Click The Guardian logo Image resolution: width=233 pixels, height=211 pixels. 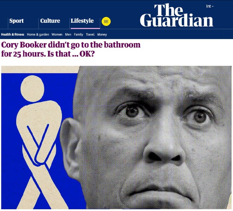(176, 15)
